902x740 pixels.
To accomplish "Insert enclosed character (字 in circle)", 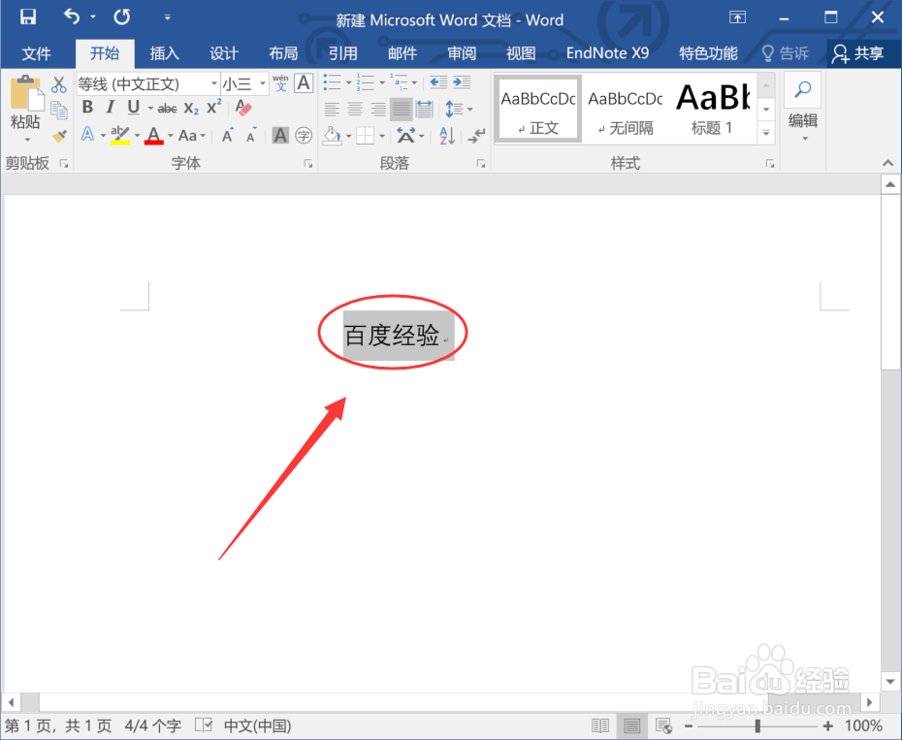I will pyautogui.click(x=304, y=136).
